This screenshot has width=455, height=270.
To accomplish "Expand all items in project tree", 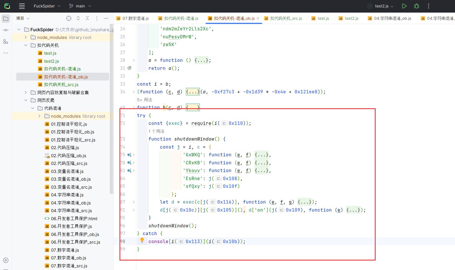I will pos(78,18).
